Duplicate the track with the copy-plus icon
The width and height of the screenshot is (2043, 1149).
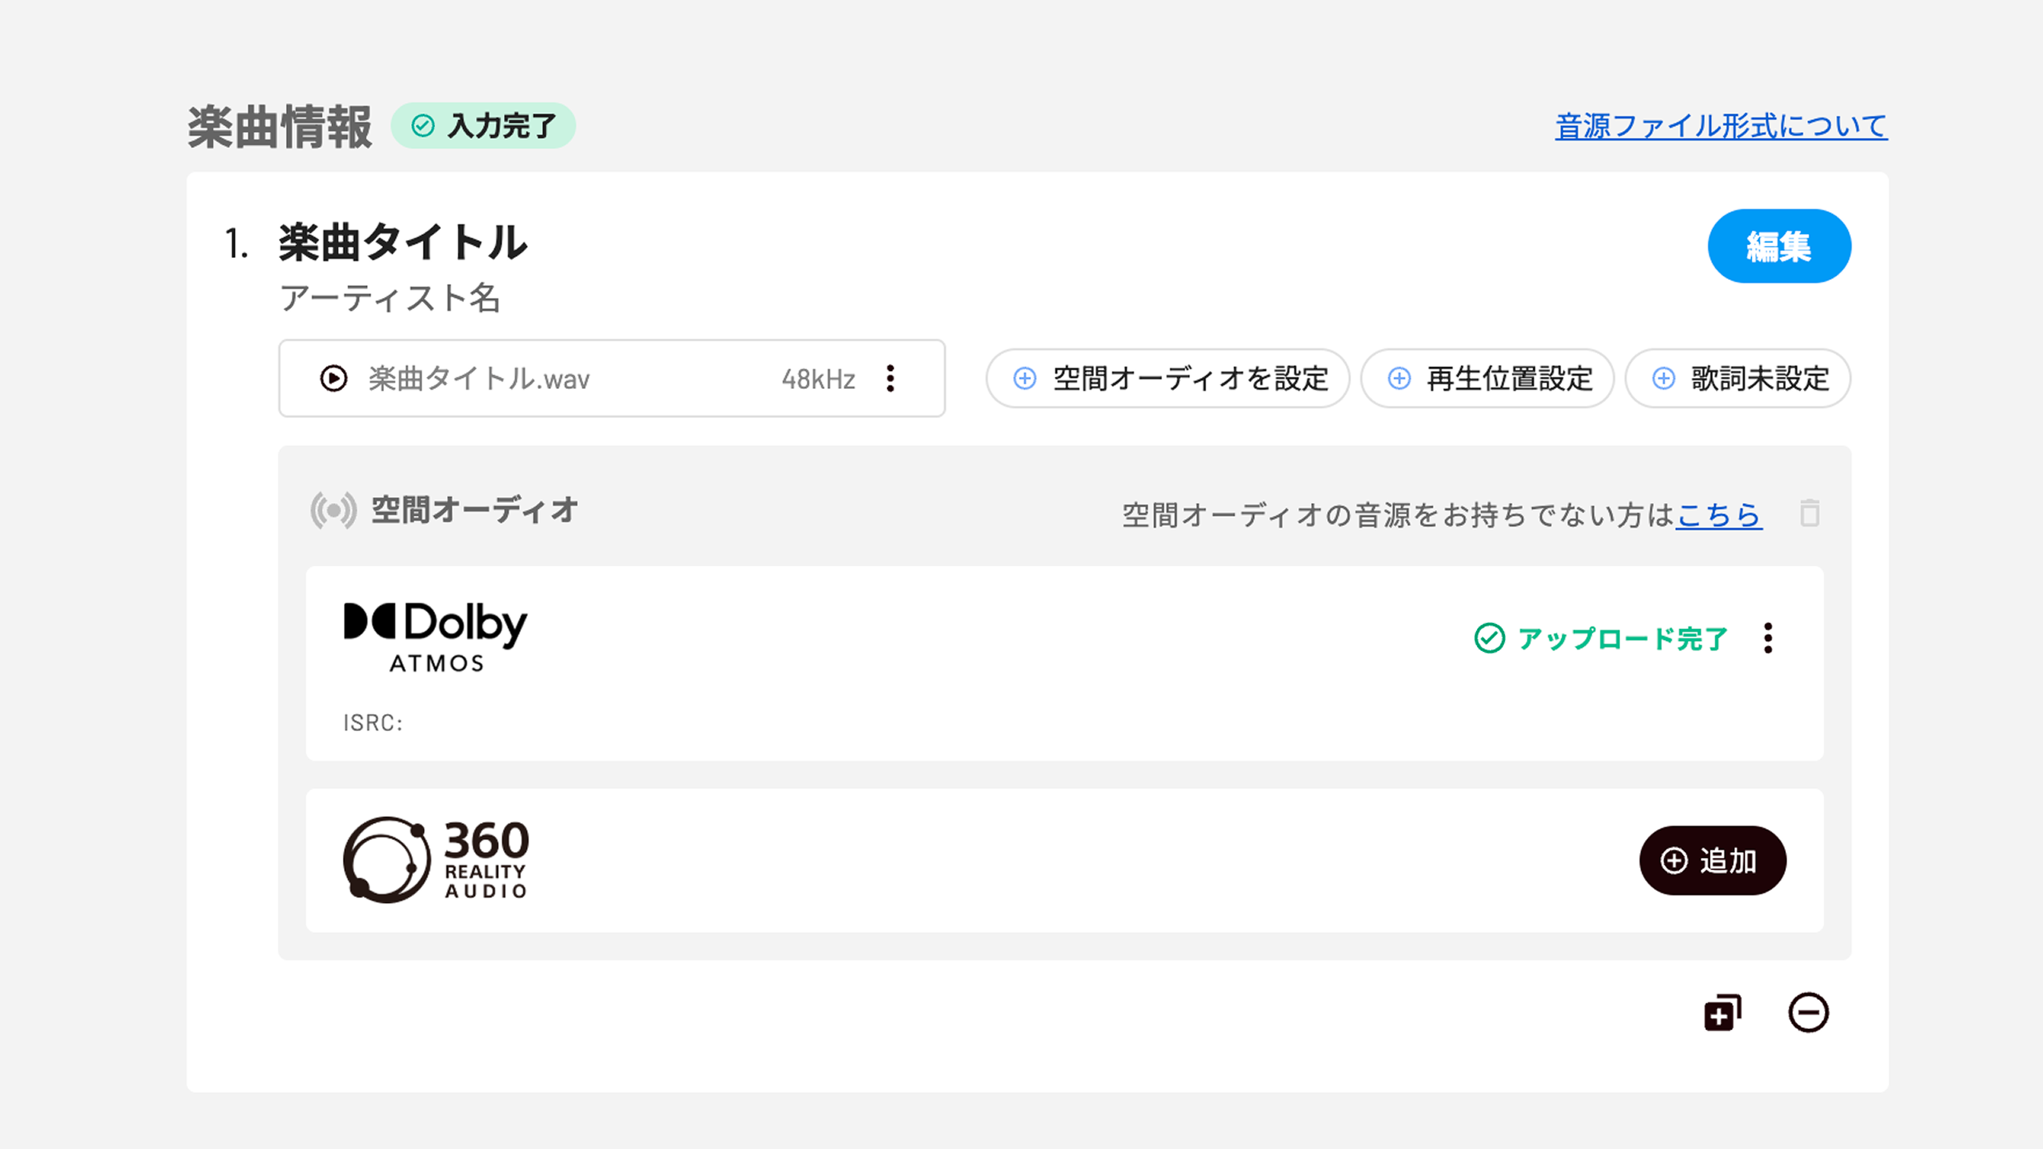[x=1723, y=1012]
